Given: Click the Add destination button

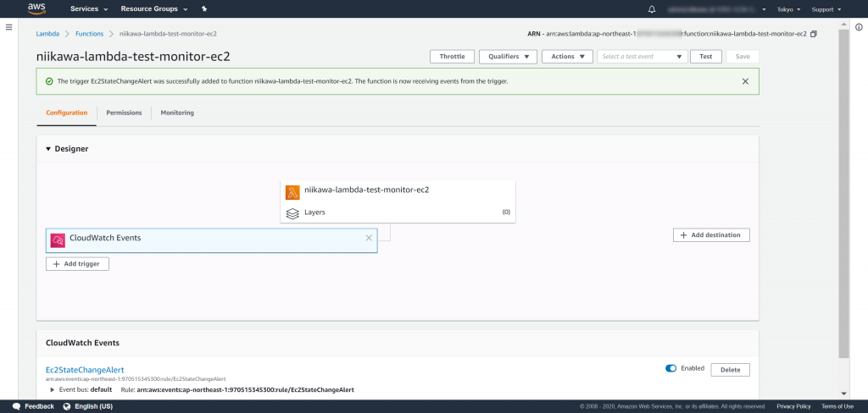Looking at the screenshot, I should point(711,235).
